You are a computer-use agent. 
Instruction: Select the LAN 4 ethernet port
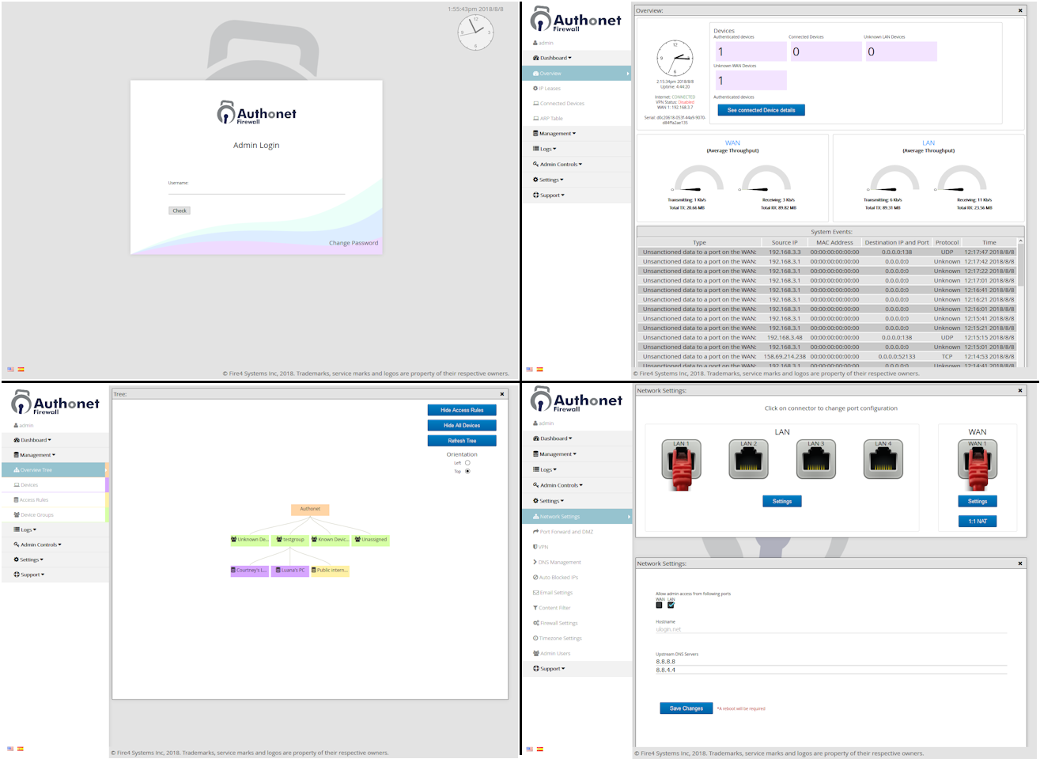point(883,460)
